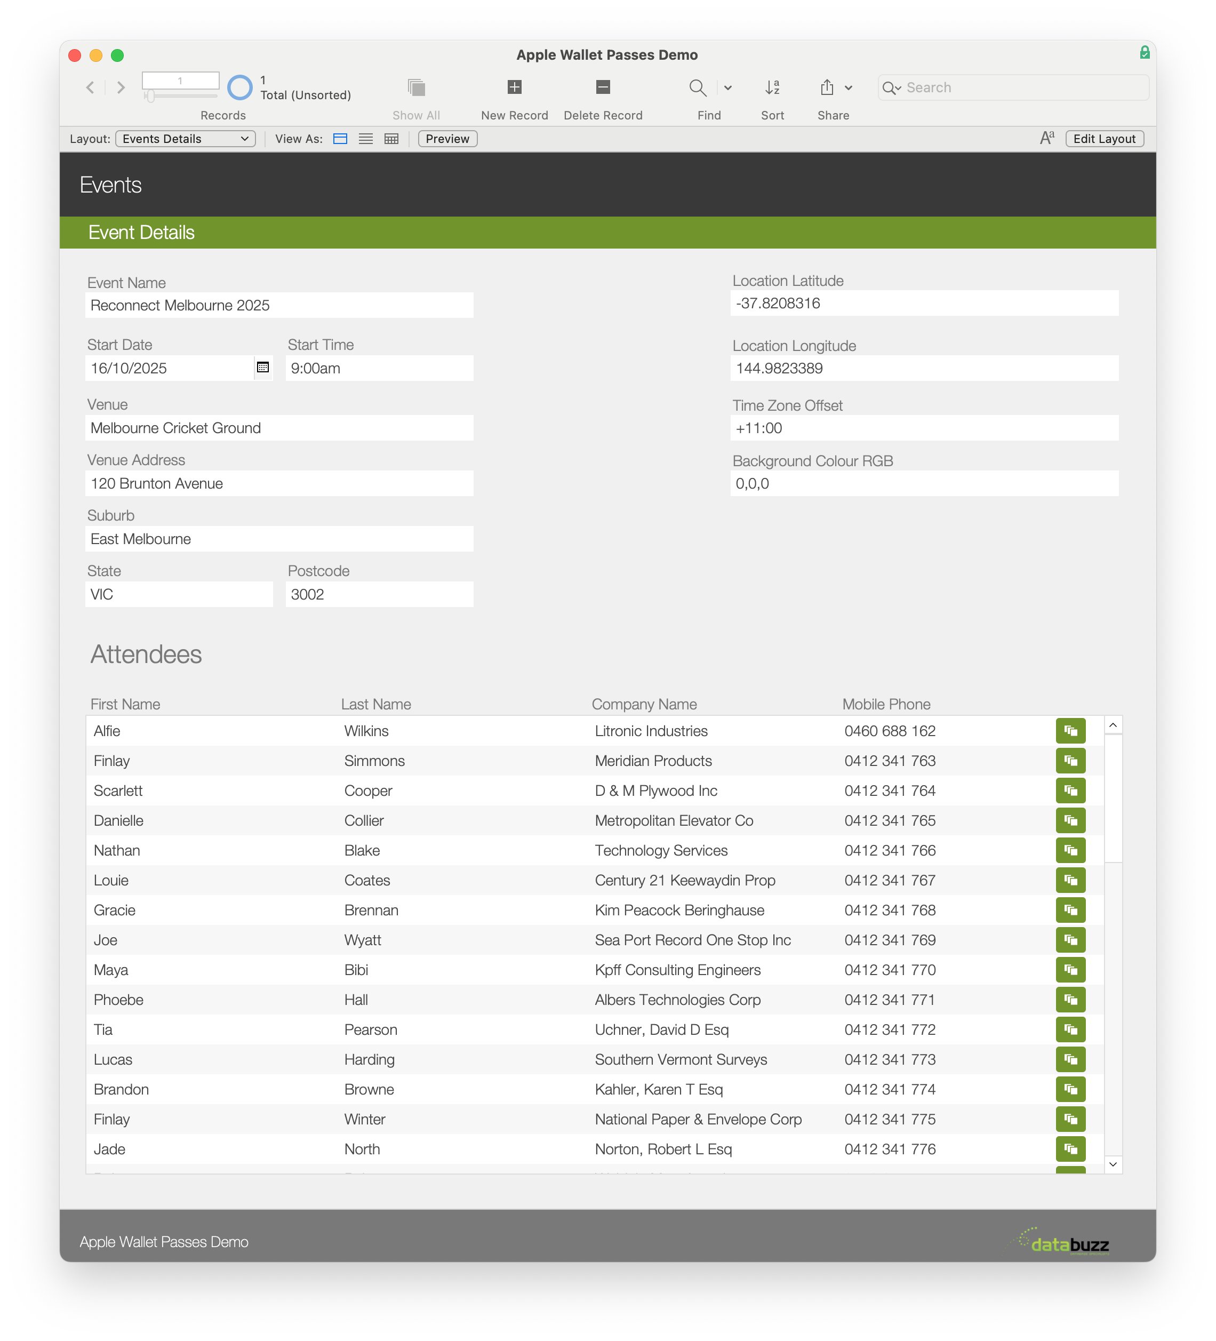Copy Alfie Wilkins' row using the green icon
This screenshot has height=1341, width=1216.
tap(1070, 730)
